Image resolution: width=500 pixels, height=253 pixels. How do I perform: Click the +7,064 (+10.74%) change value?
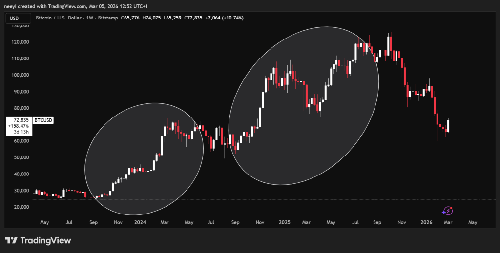click(x=225, y=18)
